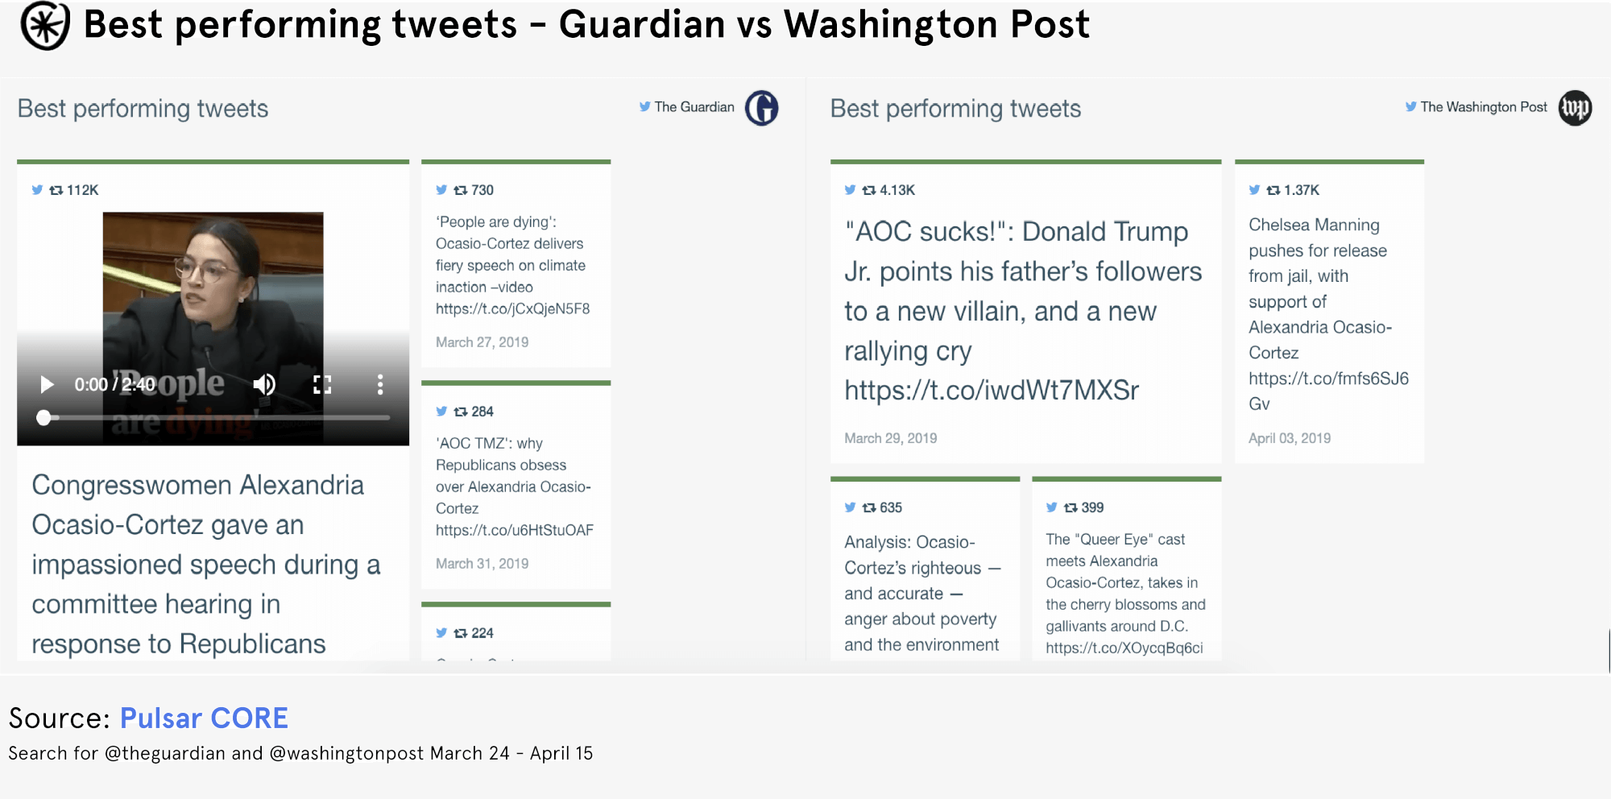Open the video's three-dot options menu

pyautogui.click(x=380, y=385)
